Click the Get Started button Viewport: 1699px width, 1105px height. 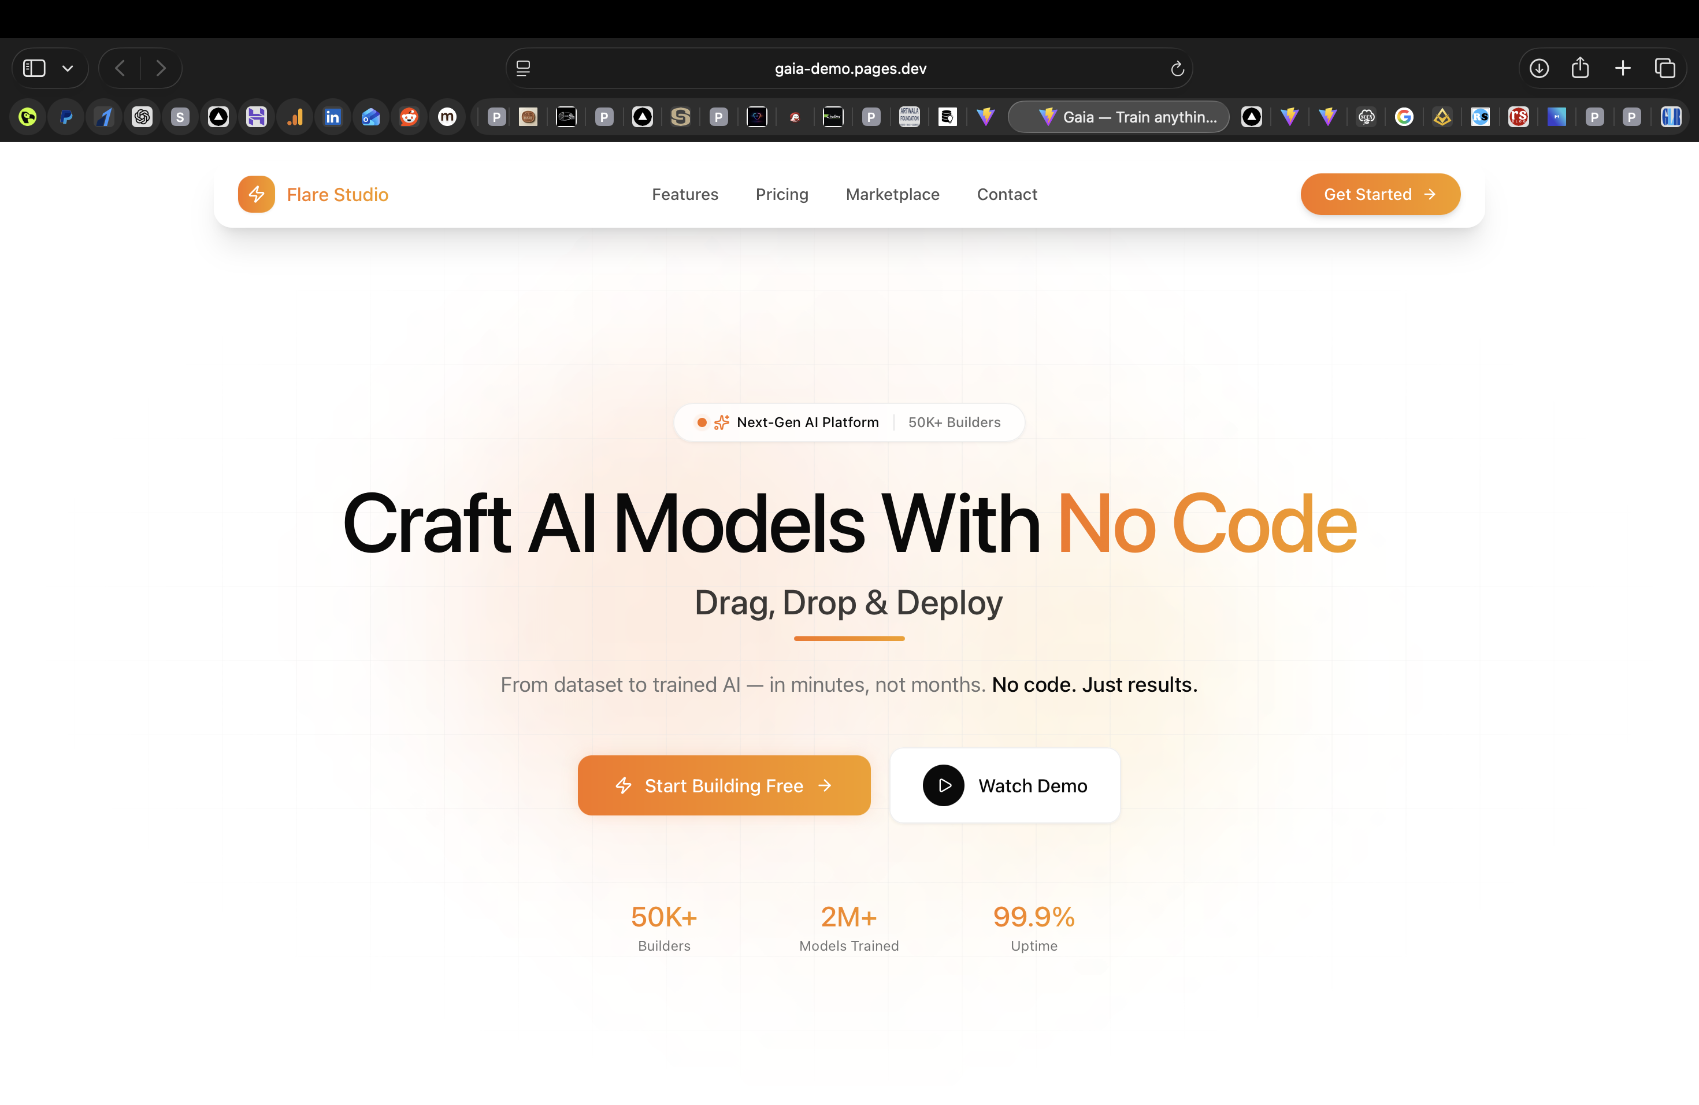click(1379, 194)
